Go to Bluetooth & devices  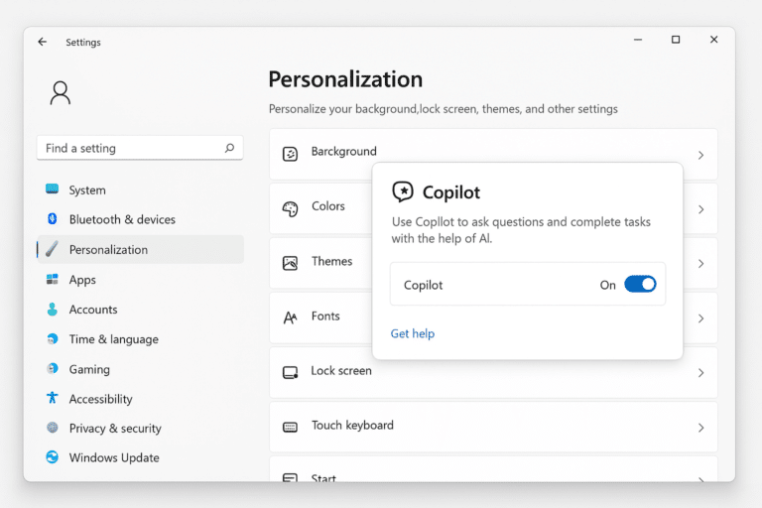point(121,219)
